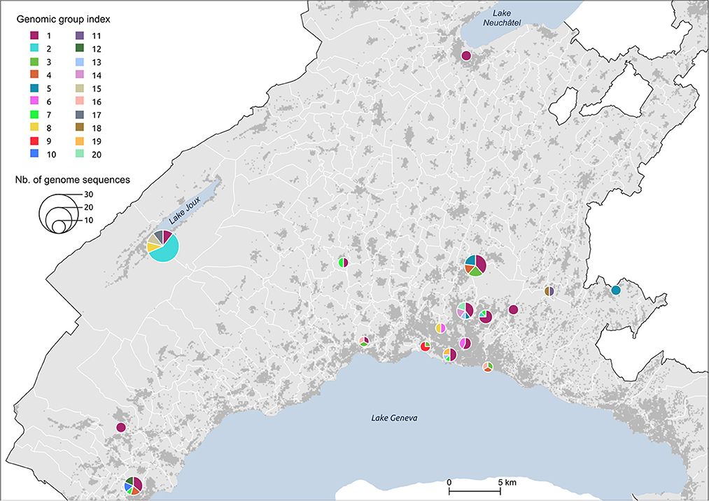Screen dimensions: 709x501
Task: Click the nested circles size legend
Action: (x=59, y=213)
